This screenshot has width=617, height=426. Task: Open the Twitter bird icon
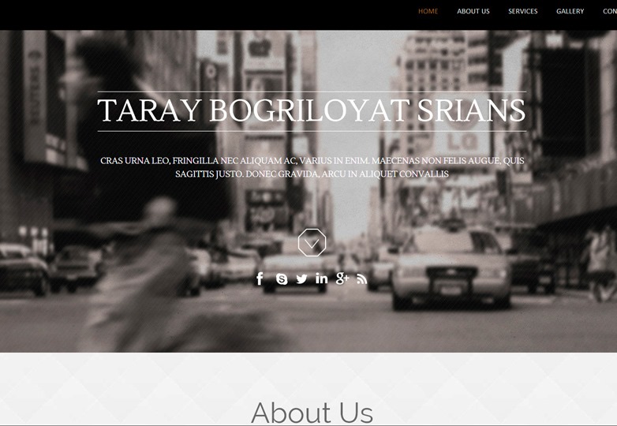coord(302,279)
